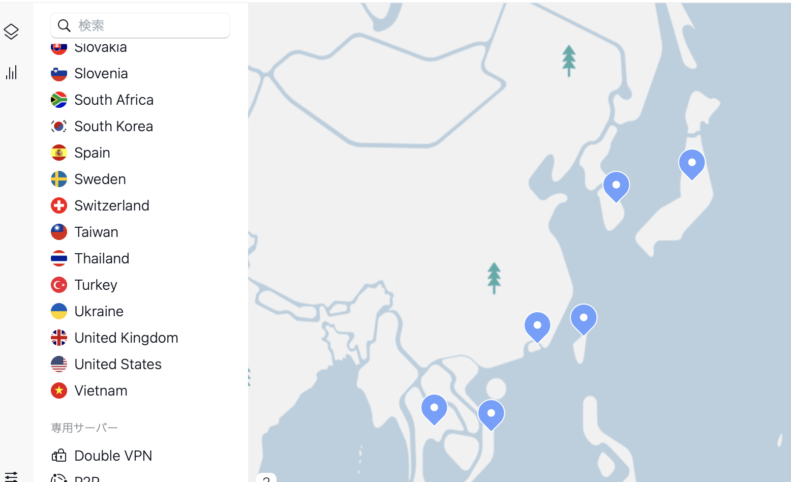Open the statistics bar chart icon

[x=11, y=72]
